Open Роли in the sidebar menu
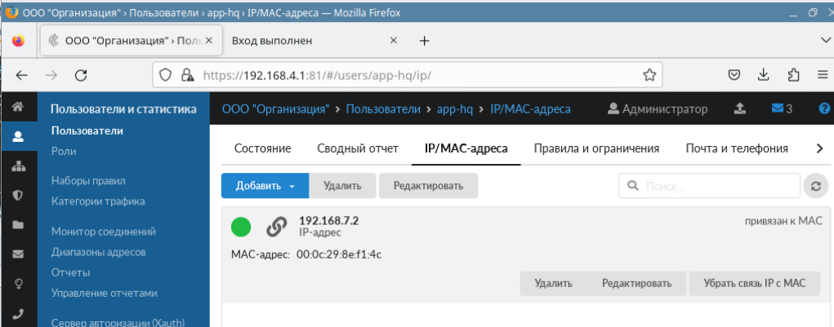The image size is (834, 327). [x=64, y=152]
